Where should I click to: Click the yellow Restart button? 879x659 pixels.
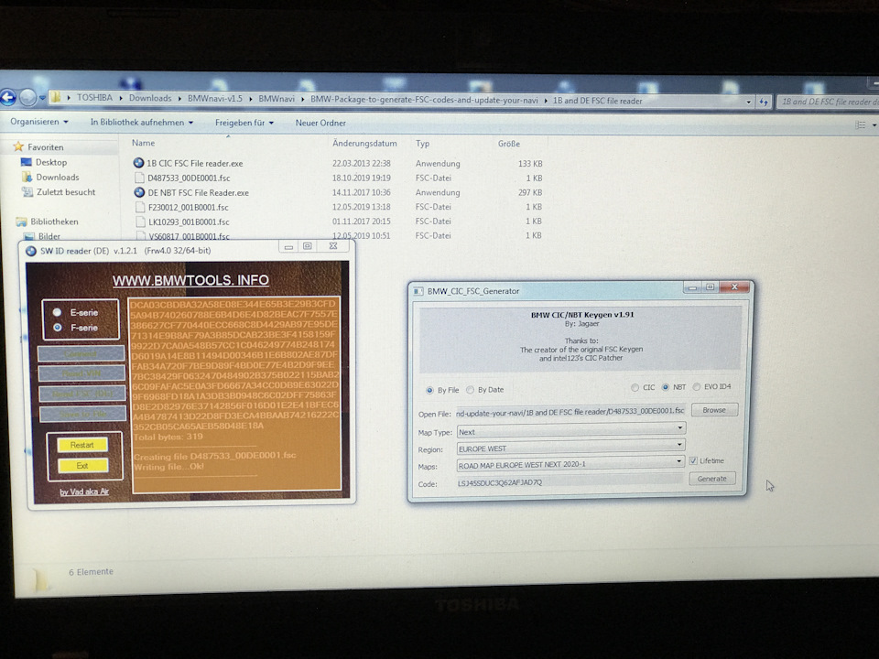[81, 445]
